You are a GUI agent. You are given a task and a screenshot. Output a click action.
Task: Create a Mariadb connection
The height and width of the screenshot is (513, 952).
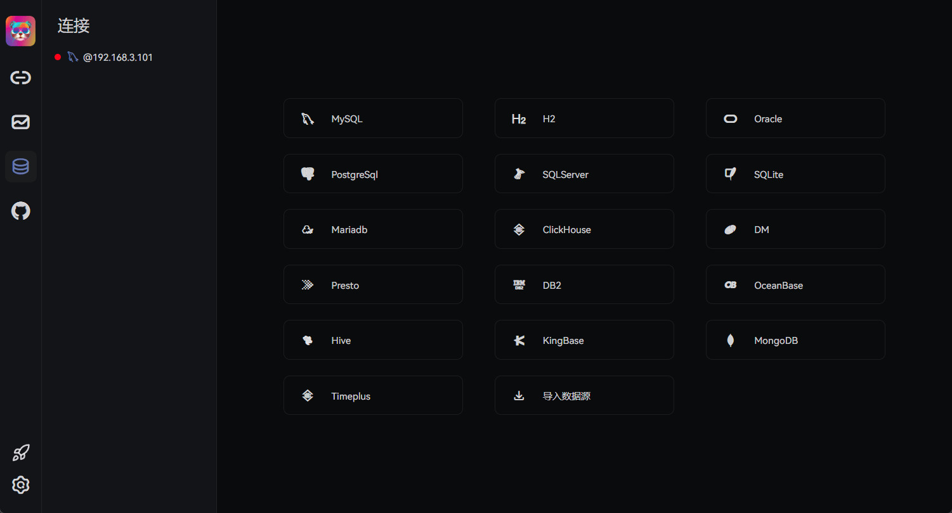tap(372, 229)
